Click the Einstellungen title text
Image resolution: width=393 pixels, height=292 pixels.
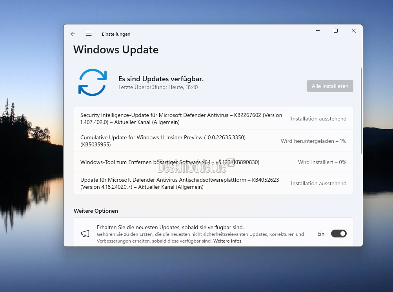[116, 34]
